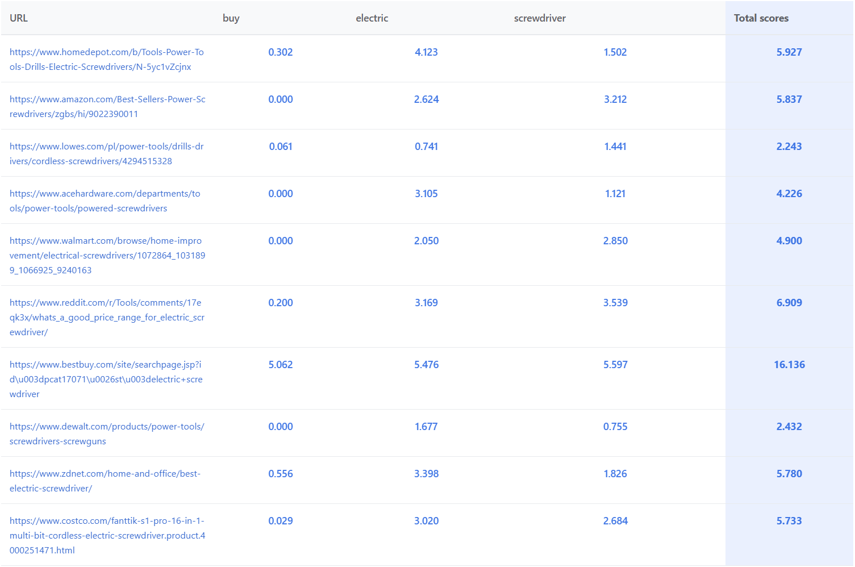The width and height of the screenshot is (855, 567).
Task: Open the homedepot.com electric screwdrivers link
Action: pos(107,59)
